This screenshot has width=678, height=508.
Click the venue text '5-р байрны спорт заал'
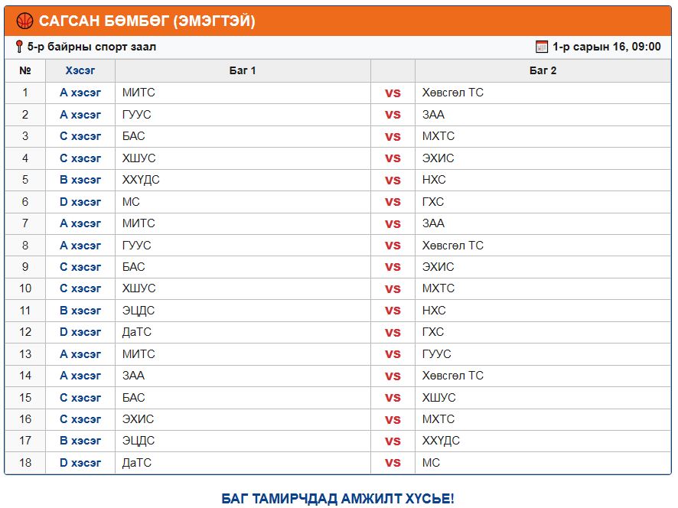(x=92, y=47)
